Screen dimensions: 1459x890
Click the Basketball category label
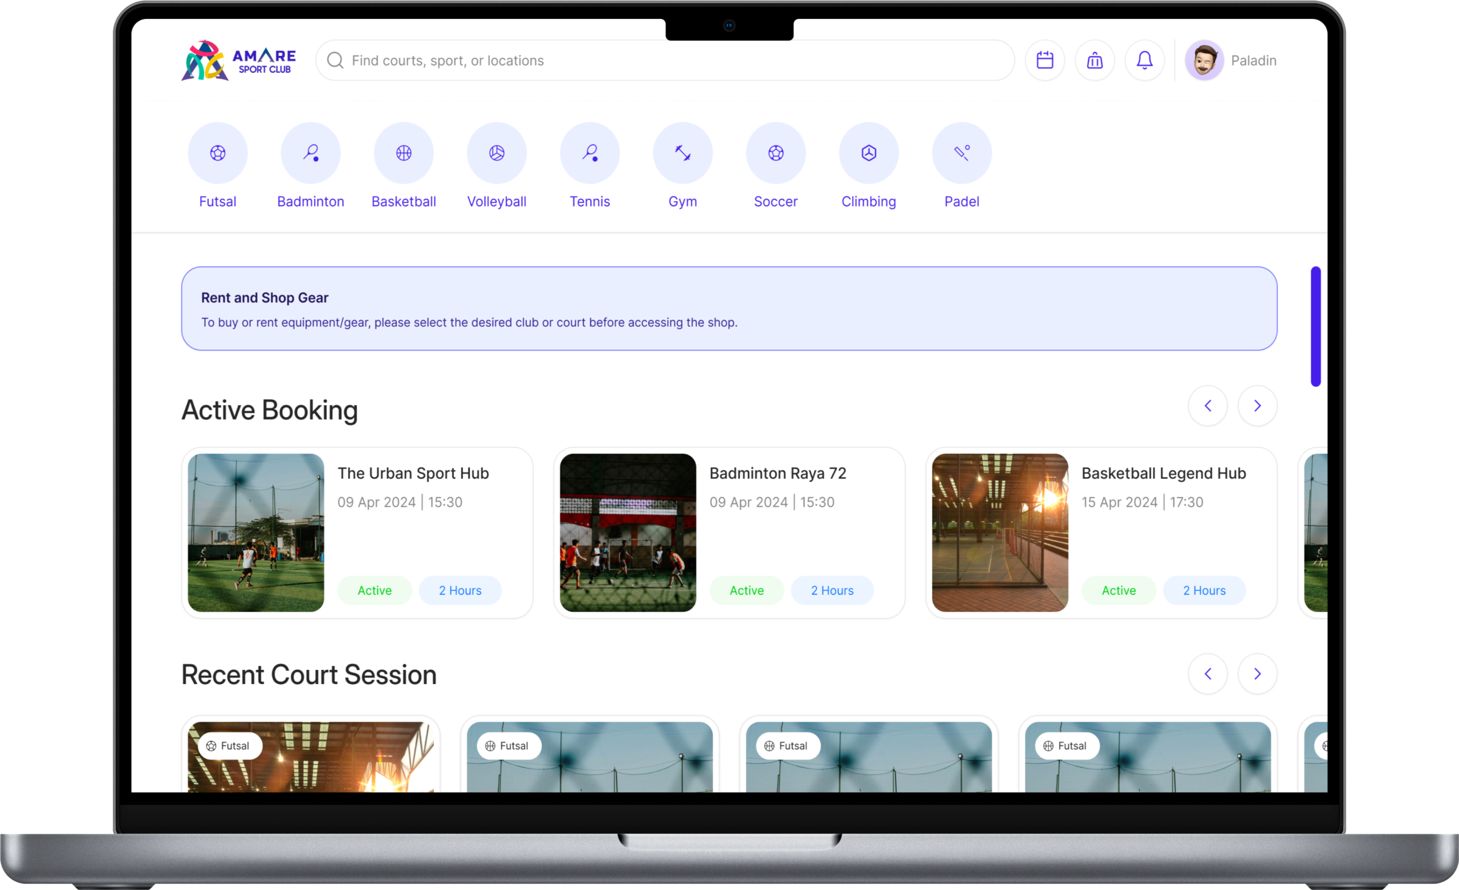(x=403, y=201)
